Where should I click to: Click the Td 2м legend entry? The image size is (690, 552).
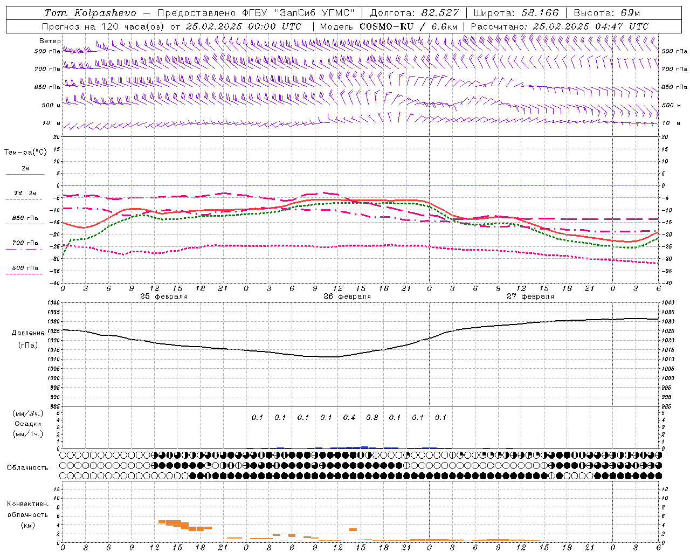(x=25, y=193)
